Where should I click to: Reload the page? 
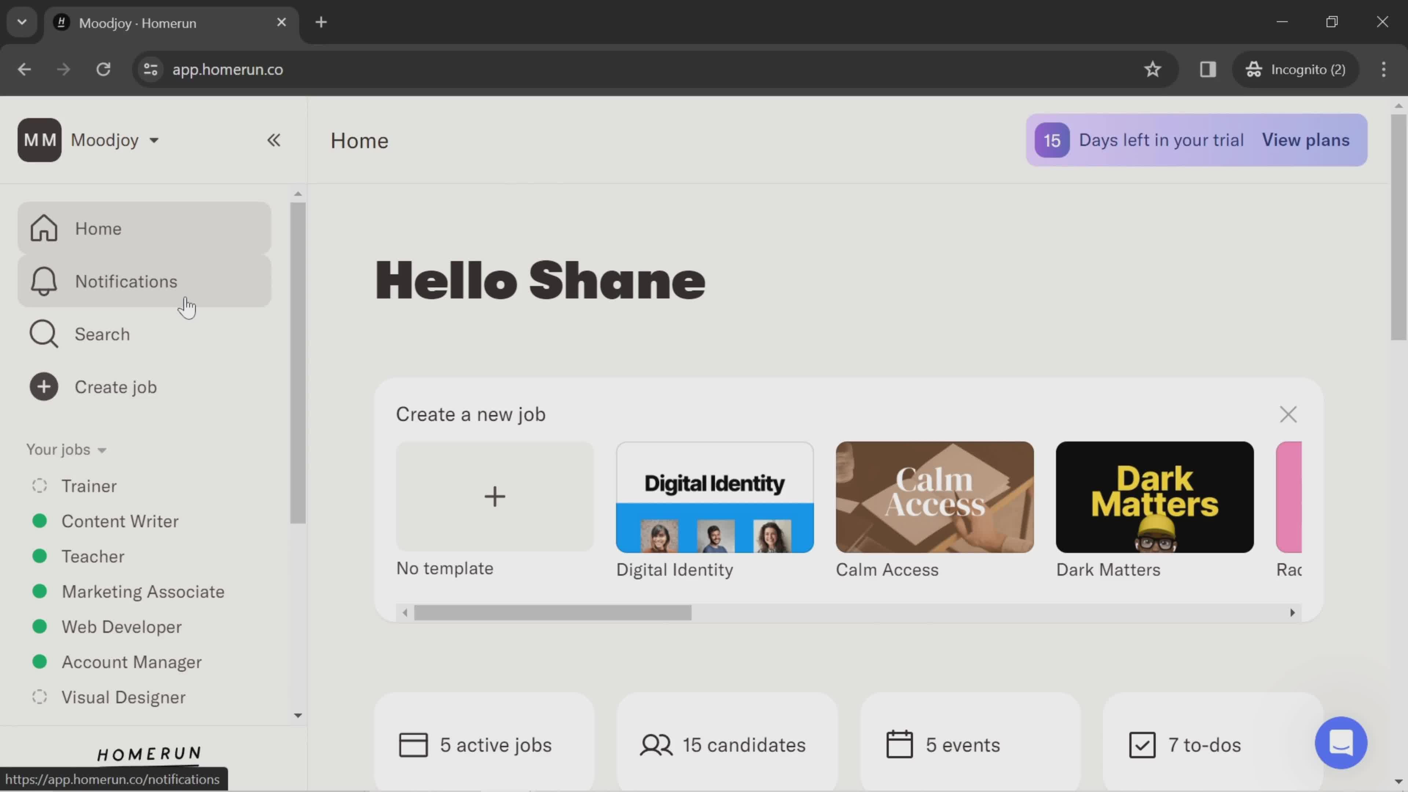coord(103,69)
